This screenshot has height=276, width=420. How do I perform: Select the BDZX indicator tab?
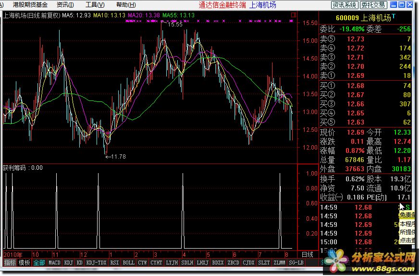(x=218, y=263)
